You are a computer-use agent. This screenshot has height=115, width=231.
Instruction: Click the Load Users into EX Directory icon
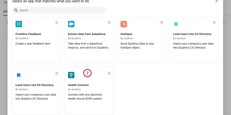pos(19,75)
